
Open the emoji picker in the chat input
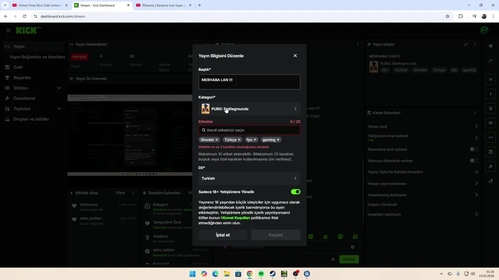tap(353, 247)
